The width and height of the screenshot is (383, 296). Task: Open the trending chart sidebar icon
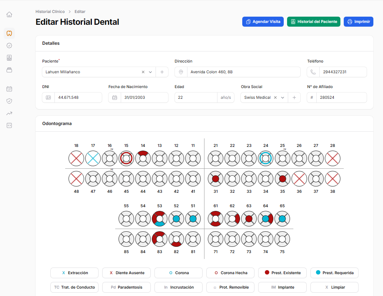9,113
